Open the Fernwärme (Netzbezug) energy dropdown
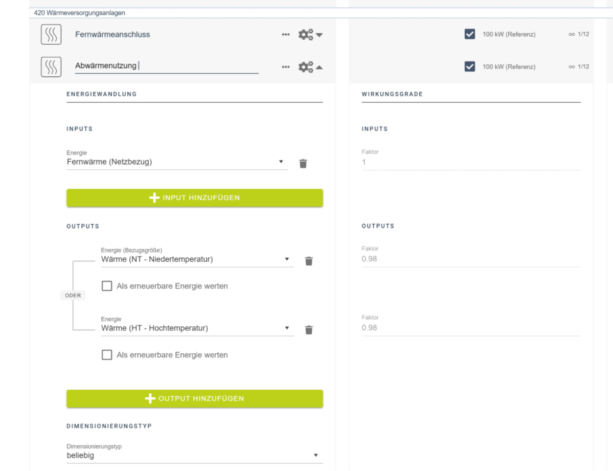 (176, 162)
